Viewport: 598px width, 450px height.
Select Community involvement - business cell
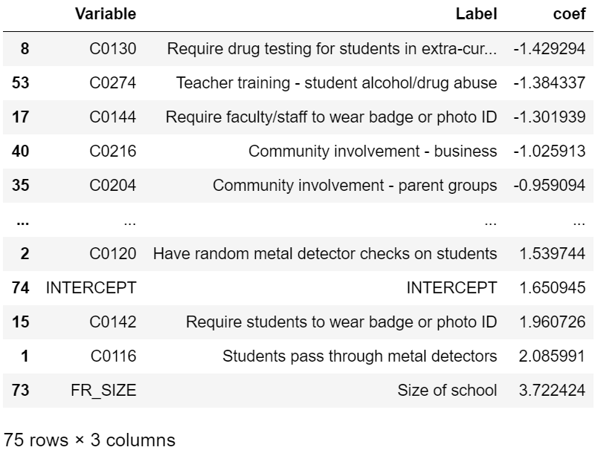(x=373, y=151)
